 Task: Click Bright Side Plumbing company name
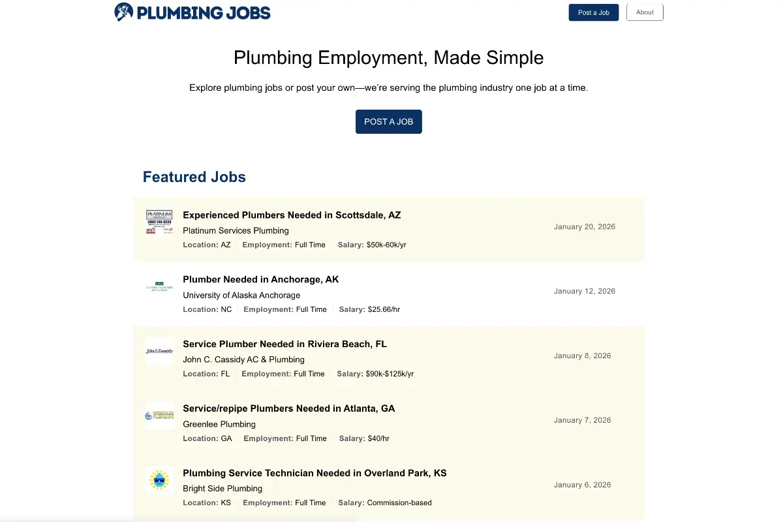[223, 489]
